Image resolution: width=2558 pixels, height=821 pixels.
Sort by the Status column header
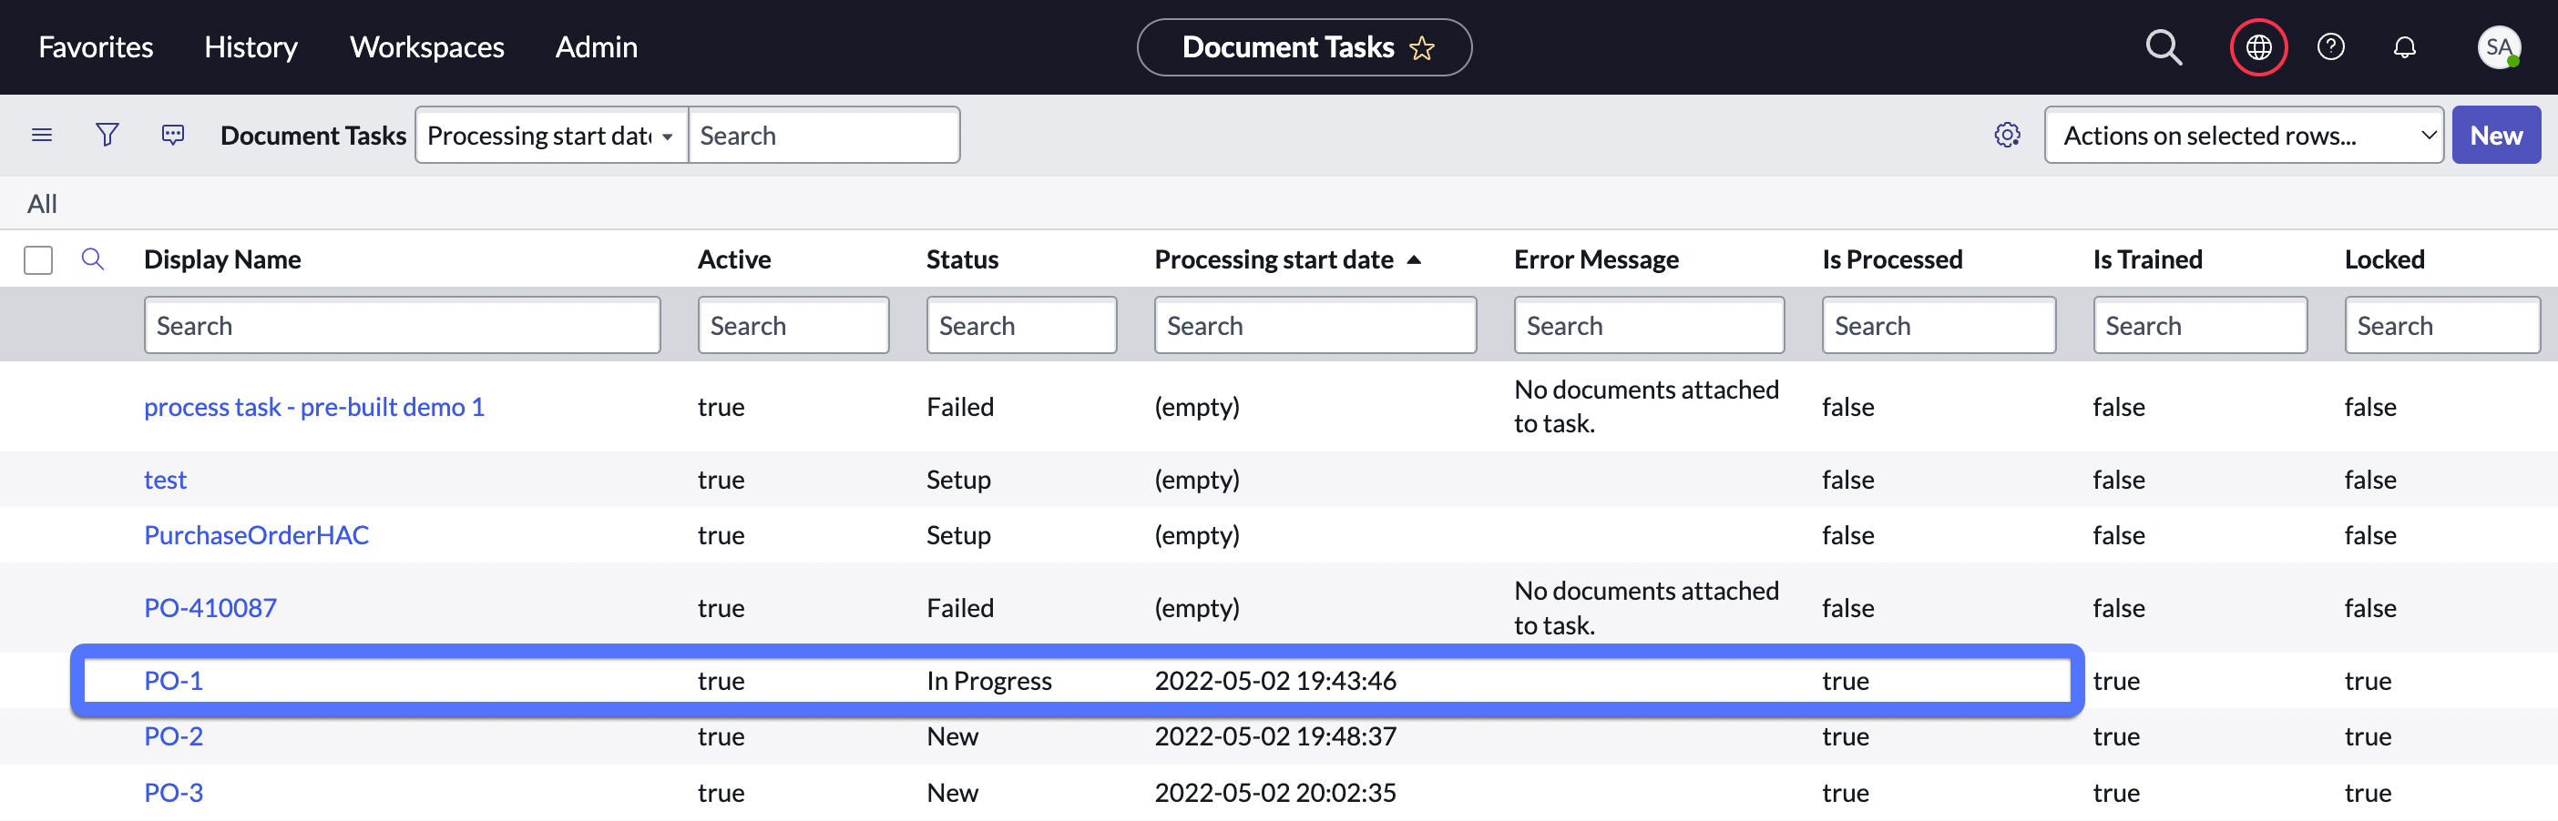pyautogui.click(x=962, y=259)
